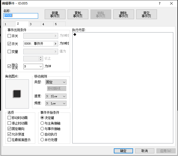Switch to event page tab 5
The image size is (178, 156).
coord(59,24)
